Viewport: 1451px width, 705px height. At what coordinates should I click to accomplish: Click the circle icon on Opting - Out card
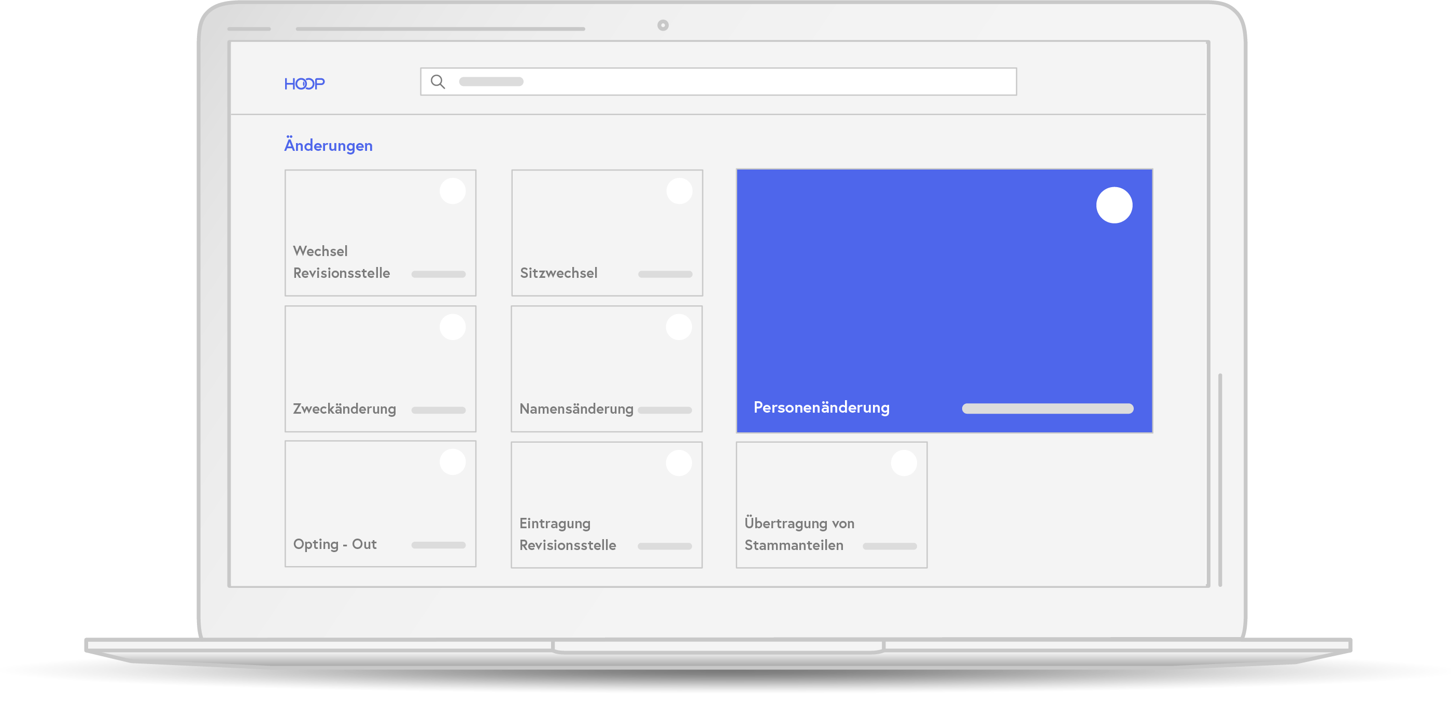tap(453, 462)
